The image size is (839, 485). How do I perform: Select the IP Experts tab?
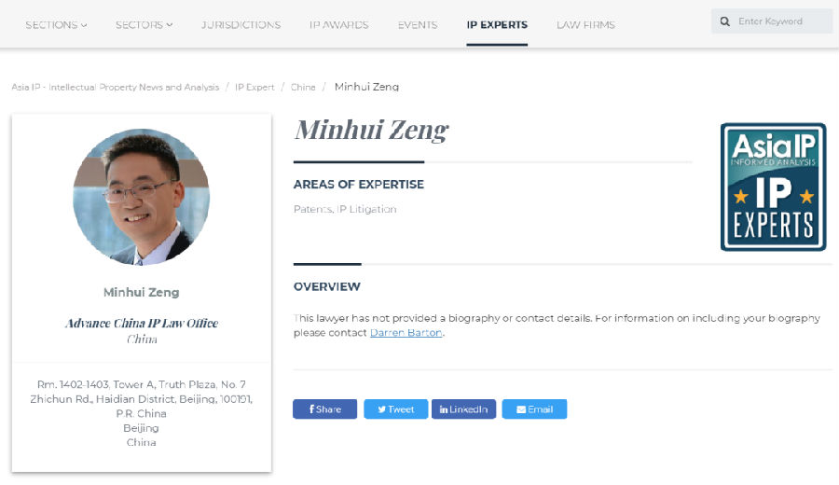(x=497, y=24)
